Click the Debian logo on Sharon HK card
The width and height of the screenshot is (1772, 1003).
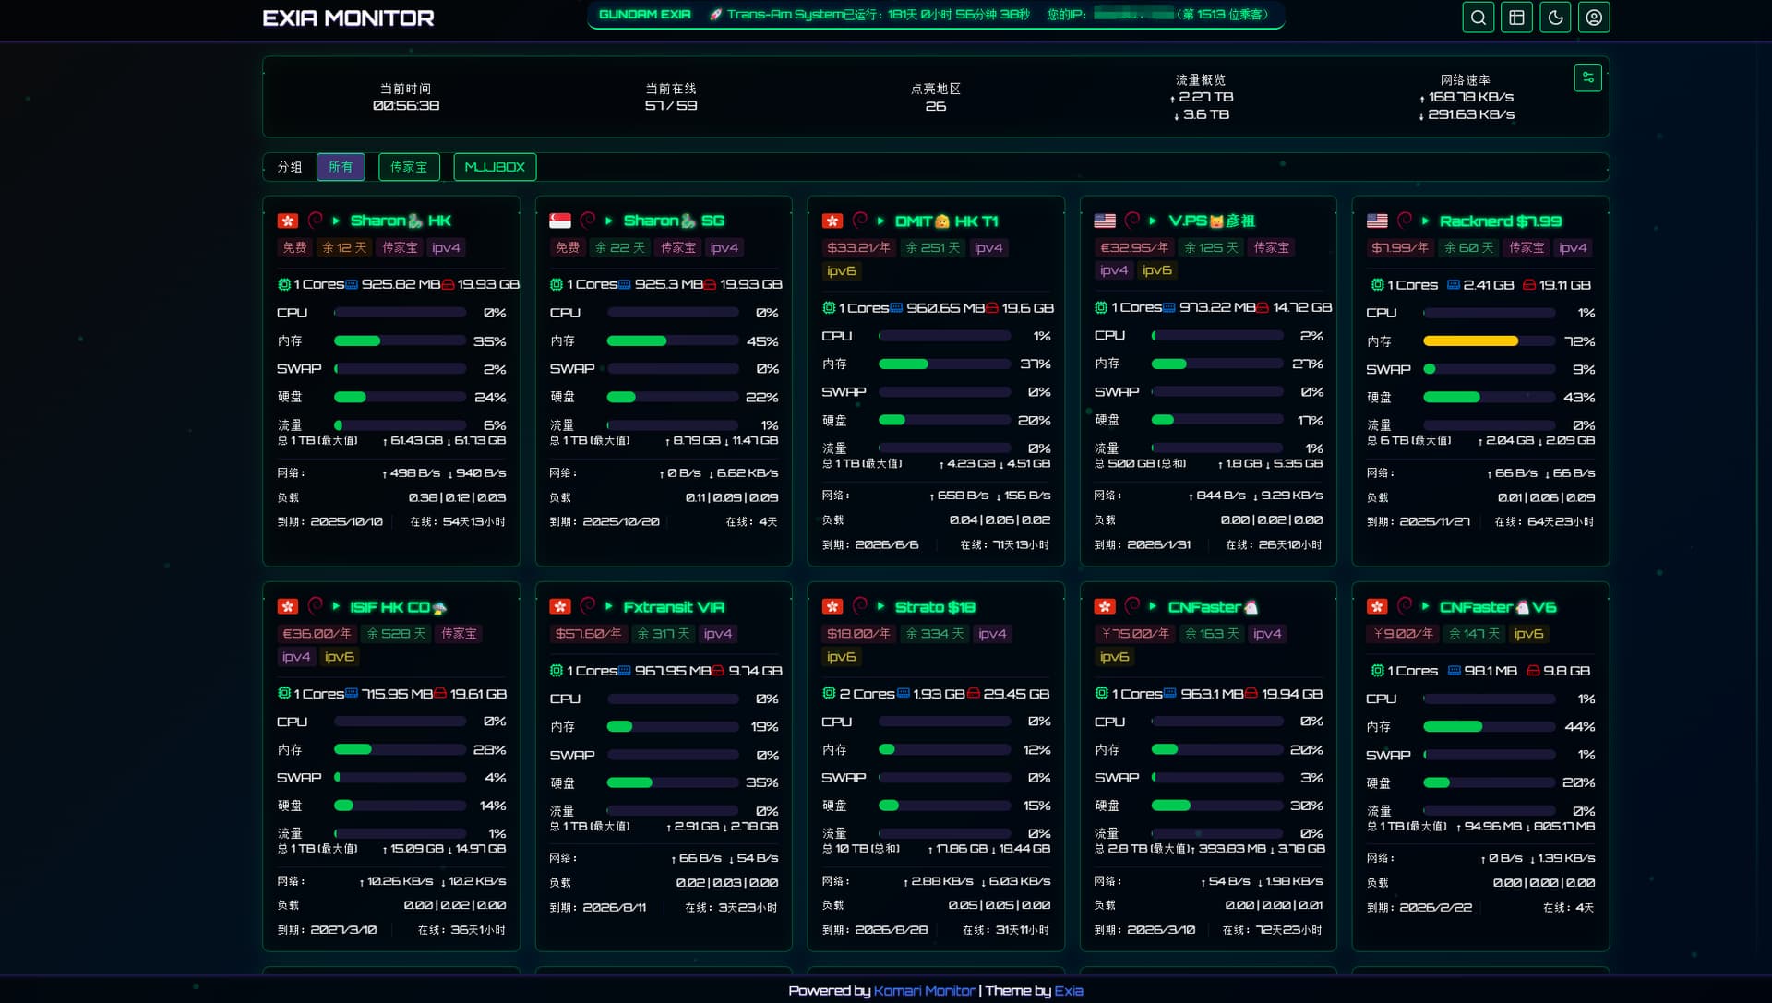[x=315, y=220]
